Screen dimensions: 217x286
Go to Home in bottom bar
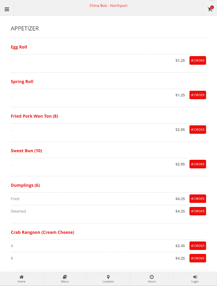coord(21,279)
